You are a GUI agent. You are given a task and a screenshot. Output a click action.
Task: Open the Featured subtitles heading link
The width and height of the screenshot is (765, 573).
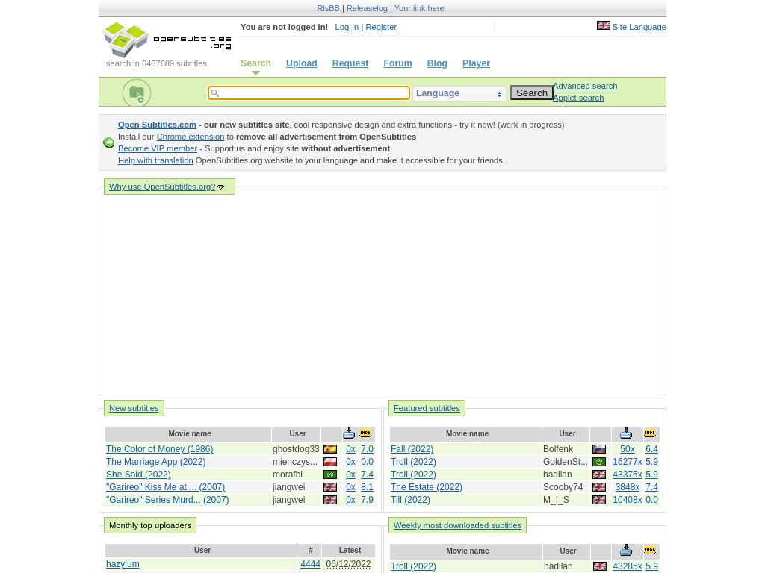coord(427,408)
